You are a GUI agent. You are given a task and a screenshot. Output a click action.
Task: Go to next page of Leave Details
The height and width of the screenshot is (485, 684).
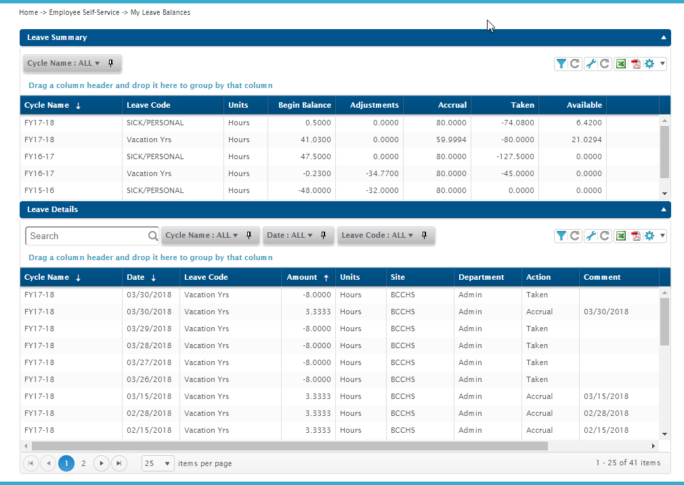point(101,463)
